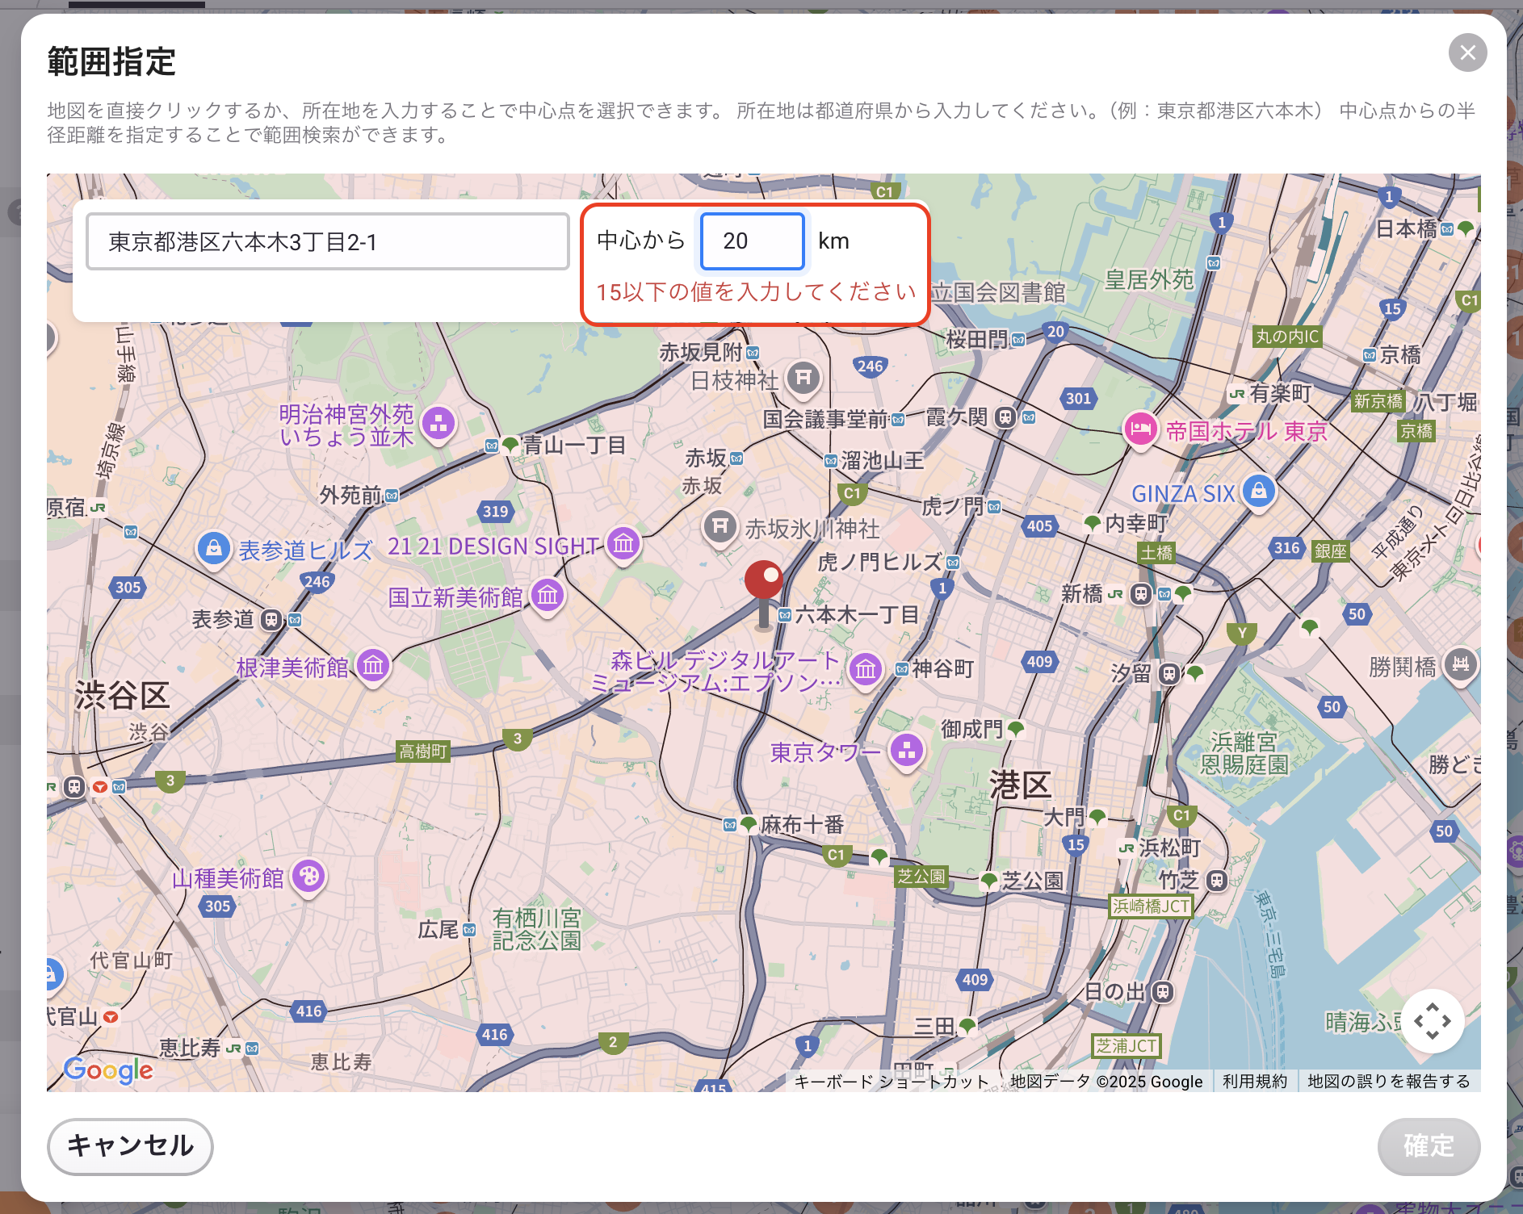Viewport: 1523px width, 1214px height.
Task: Click the 外苑前 station label
Action: pos(350,495)
